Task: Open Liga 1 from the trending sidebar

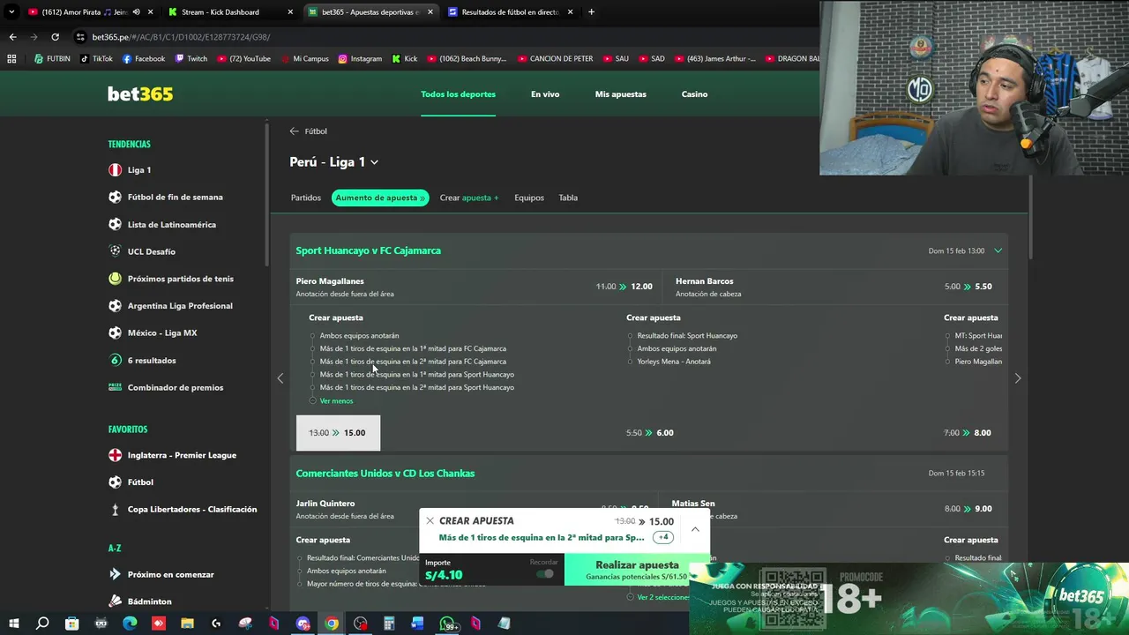Action: (138, 169)
